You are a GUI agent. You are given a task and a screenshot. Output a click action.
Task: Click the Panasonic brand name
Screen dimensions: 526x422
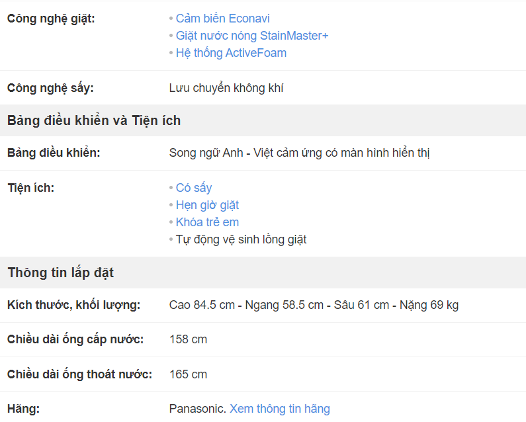coord(198,409)
